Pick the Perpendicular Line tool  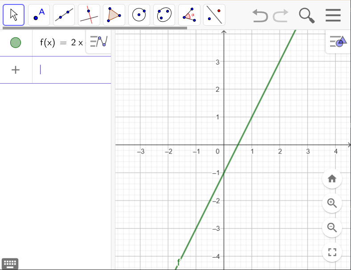pyautogui.click(x=89, y=15)
